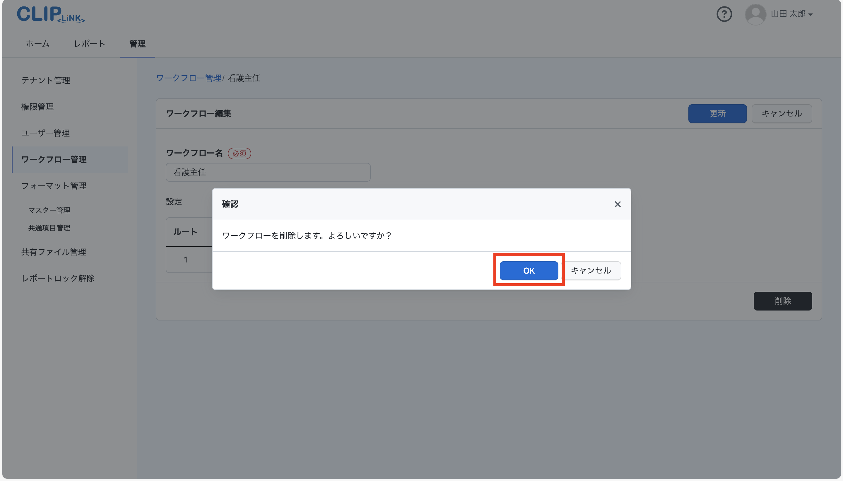Confirm deletion with the OK button
The image size is (843, 481).
pyautogui.click(x=528, y=270)
